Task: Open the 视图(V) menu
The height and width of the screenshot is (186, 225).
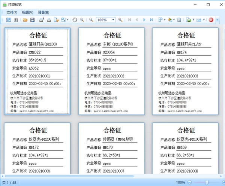Action: tap(27, 12)
